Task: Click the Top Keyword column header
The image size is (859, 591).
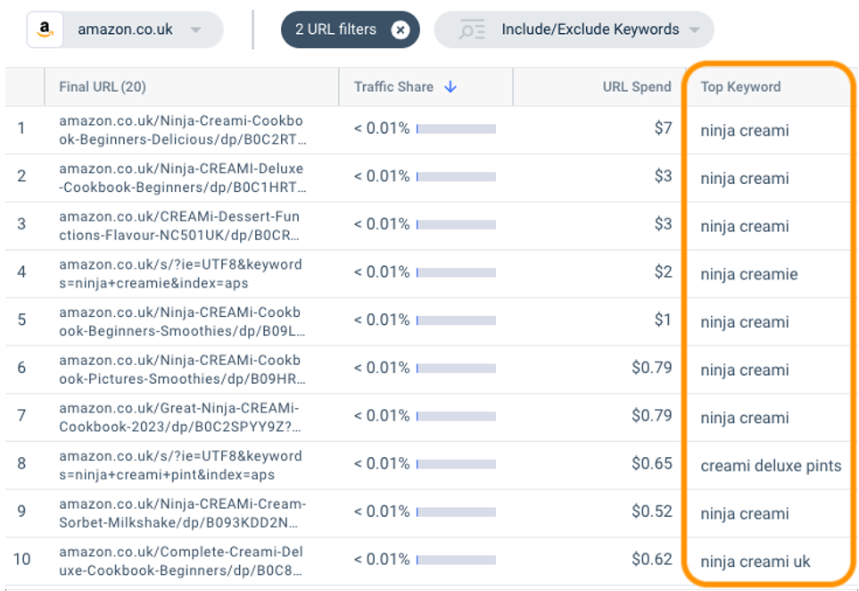Action: [x=740, y=87]
